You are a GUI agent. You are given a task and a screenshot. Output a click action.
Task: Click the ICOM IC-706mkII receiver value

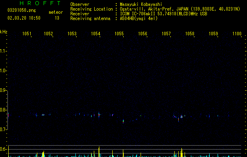click(163, 14)
